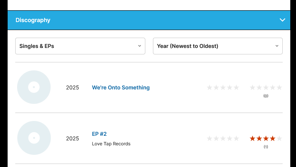Click the (1) ratings count for EP #2

tap(266, 147)
